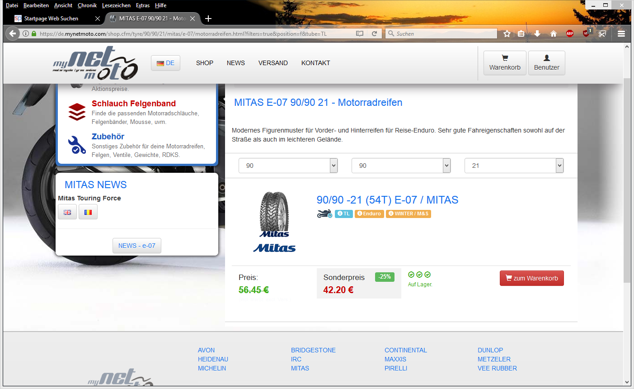The width and height of the screenshot is (634, 389).
Task: Select the UK flag news button
Action: tap(67, 212)
